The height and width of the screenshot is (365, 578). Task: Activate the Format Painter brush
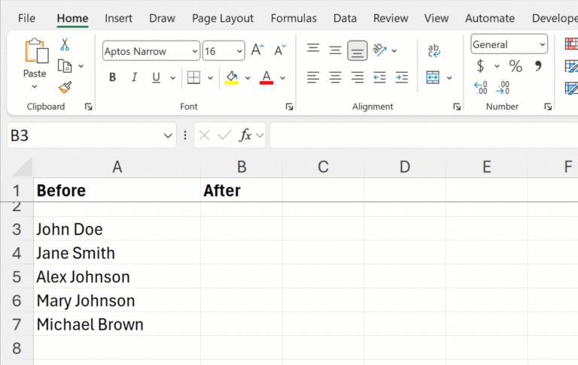(65, 87)
